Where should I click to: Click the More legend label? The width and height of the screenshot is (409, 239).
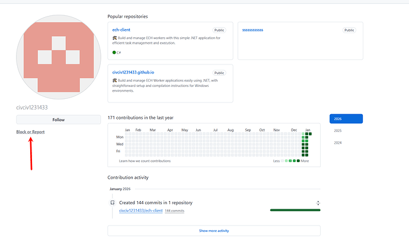pyautogui.click(x=305, y=161)
